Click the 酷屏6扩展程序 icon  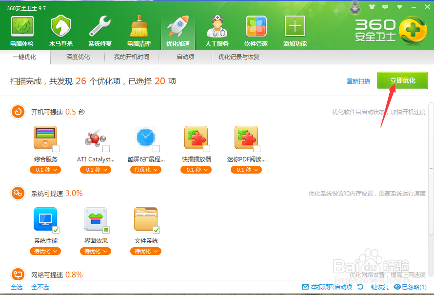tap(146, 137)
